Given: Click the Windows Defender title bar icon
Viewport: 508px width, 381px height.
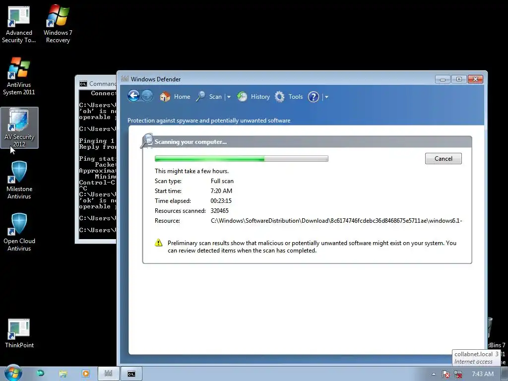Looking at the screenshot, I should (x=125, y=79).
